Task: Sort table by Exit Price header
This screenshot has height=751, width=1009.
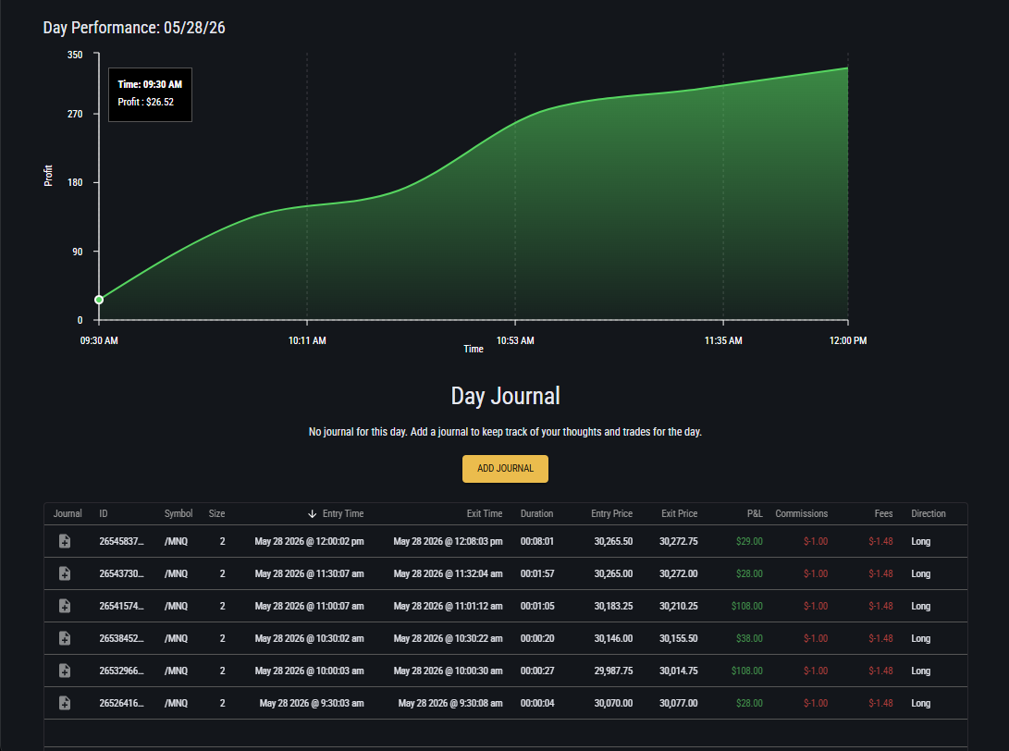Action: [680, 513]
